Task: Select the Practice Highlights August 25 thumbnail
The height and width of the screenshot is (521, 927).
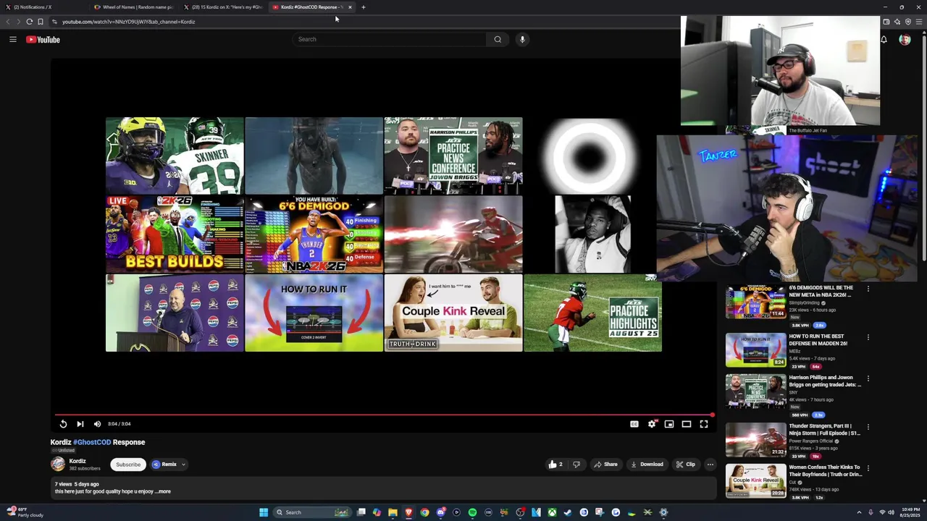Action: (592, 313)
